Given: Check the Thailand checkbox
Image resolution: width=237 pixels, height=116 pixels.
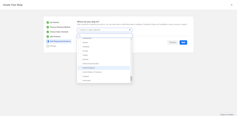Looking at the screenshot, I should pyautogui.click(x=80, y=47).
